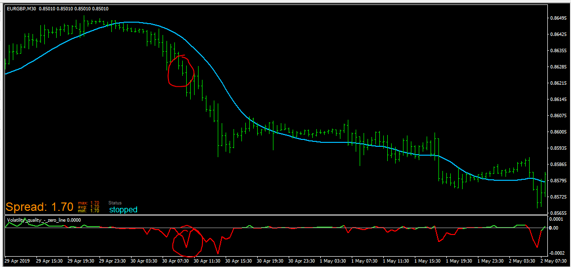Click the 0.86075 price scale label

pos(558,115)
